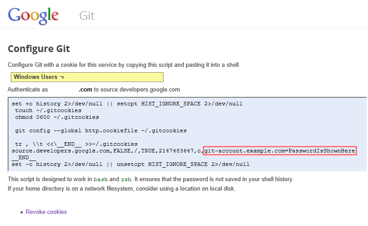Click the green 'zsh' word
This screenshot has width=368, height=226.
(x=126, y=179)
